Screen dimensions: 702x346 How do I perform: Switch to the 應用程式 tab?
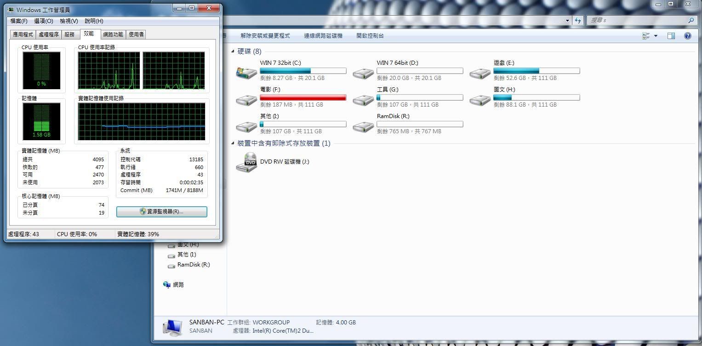pyautogui.click(x=23, y=34)
